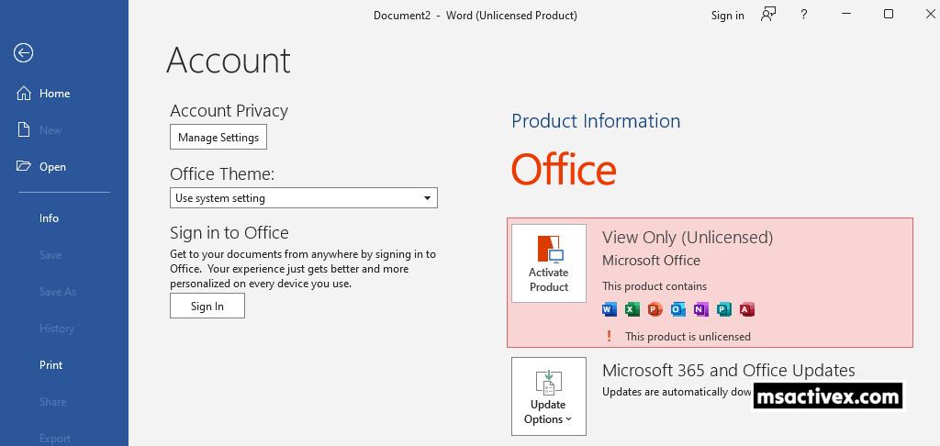
Task: Click the Help question mark icon
Action: (804, 15)
